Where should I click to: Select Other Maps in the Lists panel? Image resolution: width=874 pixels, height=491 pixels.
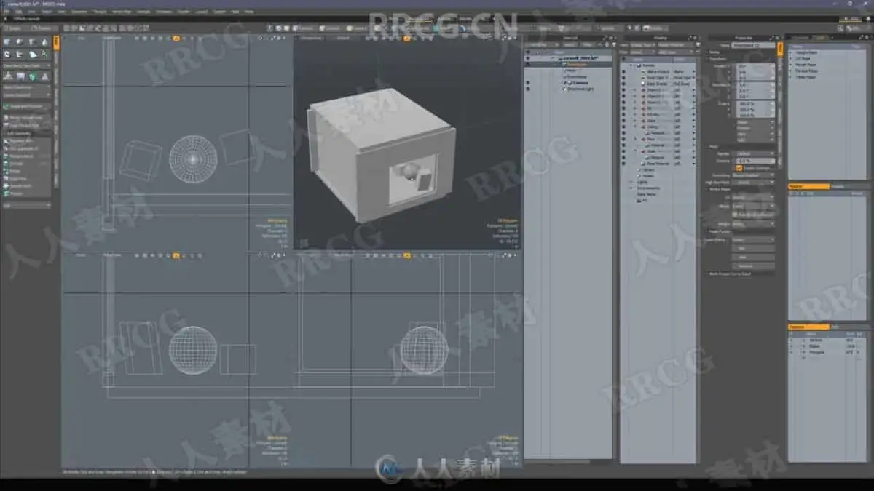coord(806,76)
